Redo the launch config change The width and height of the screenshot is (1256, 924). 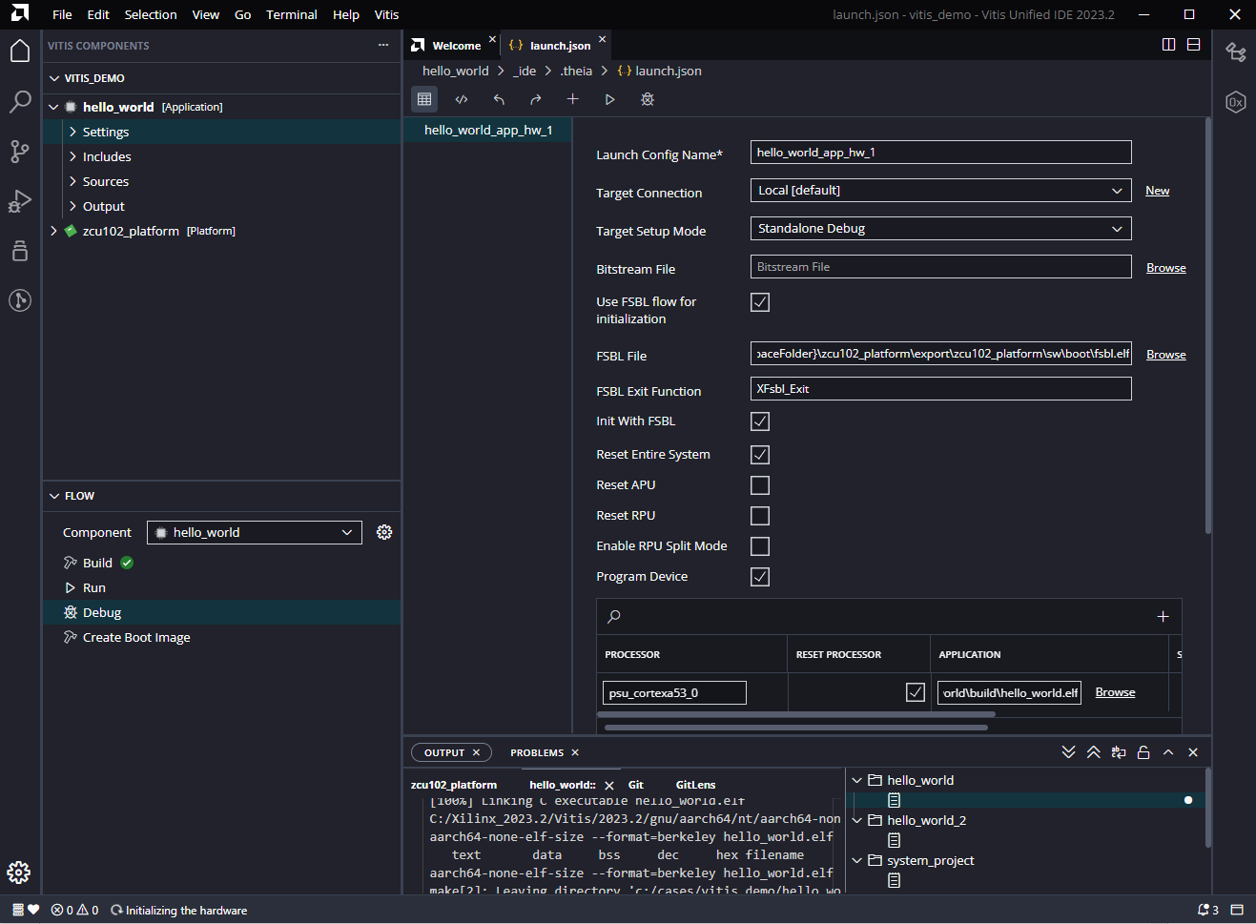(536, 99)
